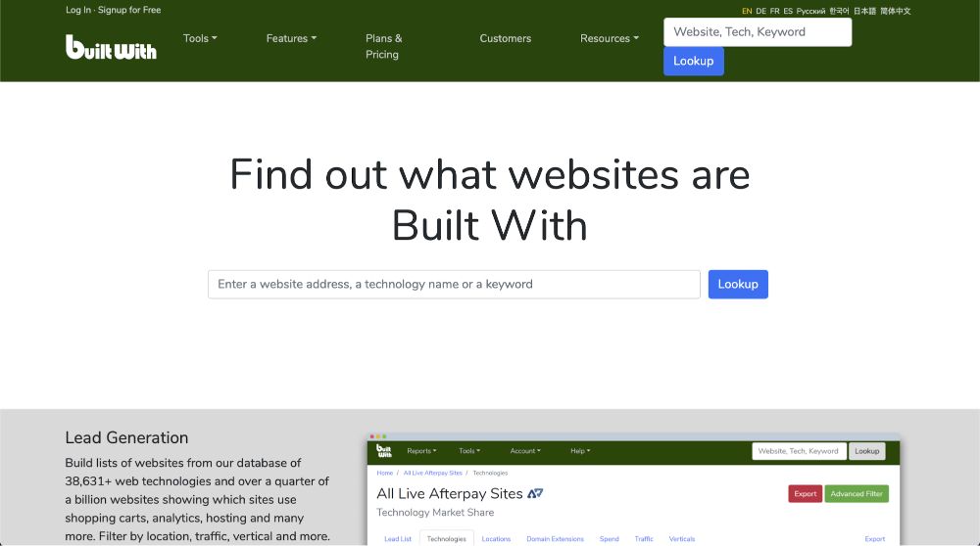Switch language to EN

click(x=747, y=11)
